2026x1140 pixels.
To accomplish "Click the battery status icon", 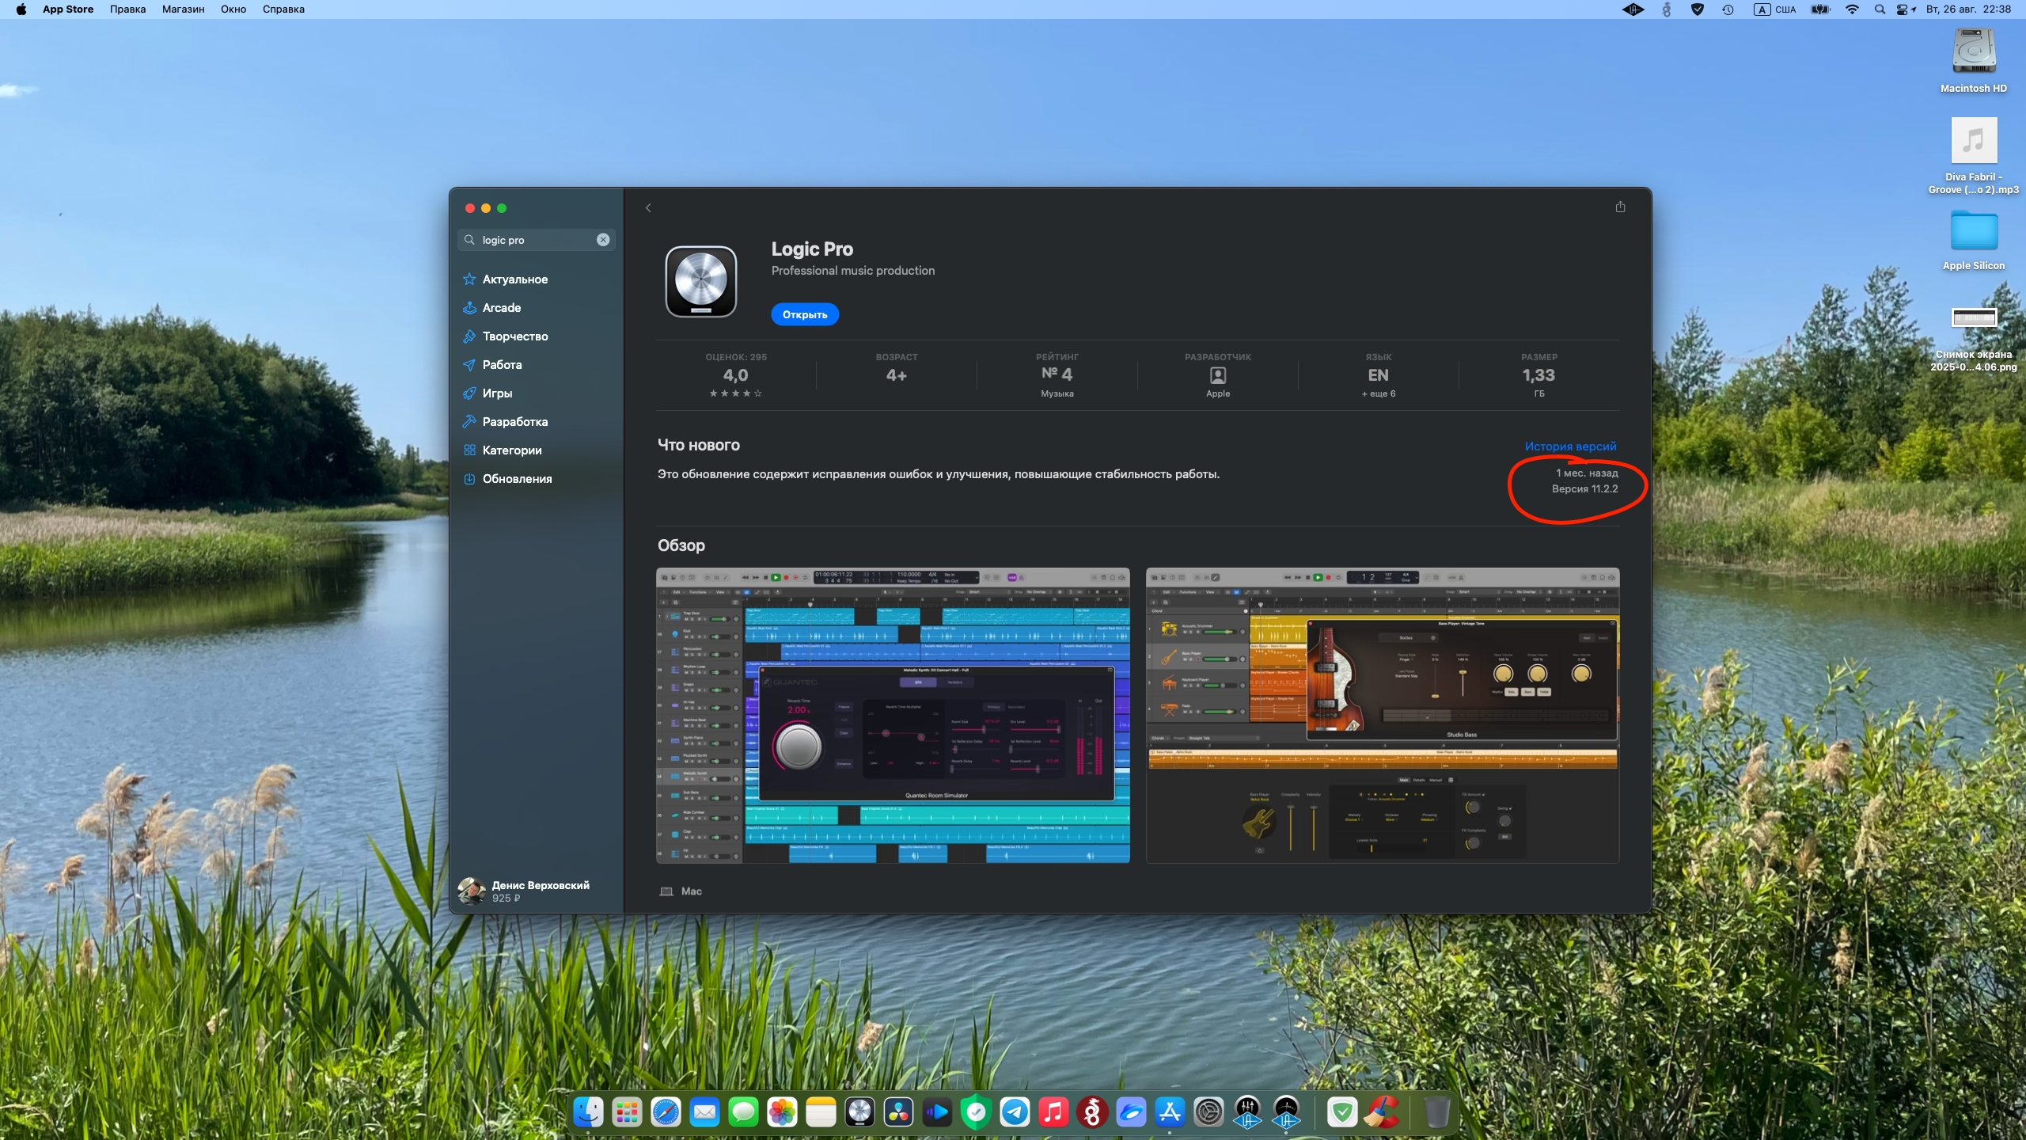I will [1821, 9].
